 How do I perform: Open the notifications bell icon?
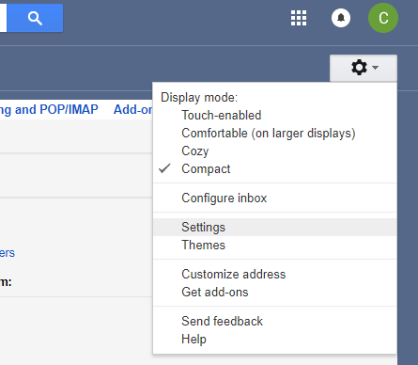(341, 18)
